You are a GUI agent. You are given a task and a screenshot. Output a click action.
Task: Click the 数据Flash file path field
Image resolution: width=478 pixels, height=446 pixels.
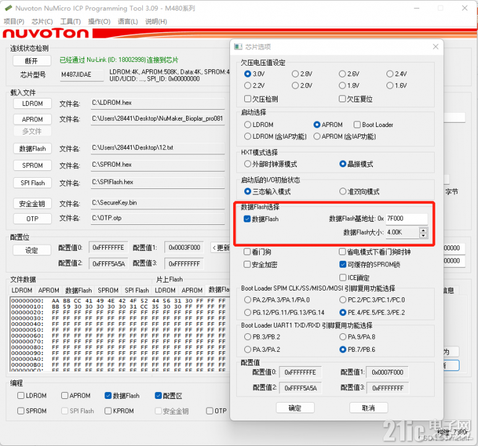158,148
